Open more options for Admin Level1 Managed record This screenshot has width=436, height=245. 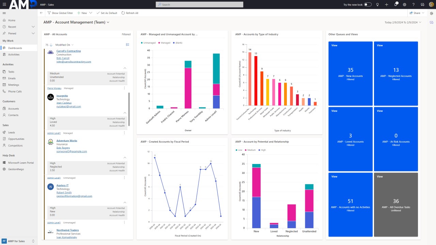coord(124,133)
